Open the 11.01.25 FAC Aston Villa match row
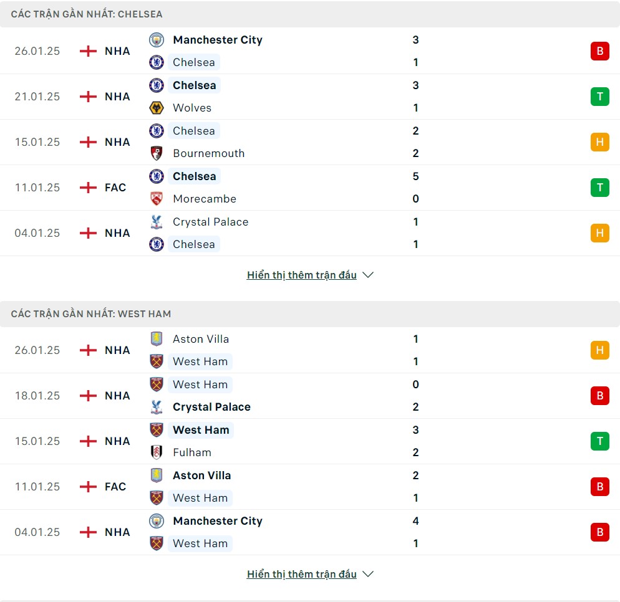This screenshot has width=620, height=602. pyautogui.click(x=310, y=487)
